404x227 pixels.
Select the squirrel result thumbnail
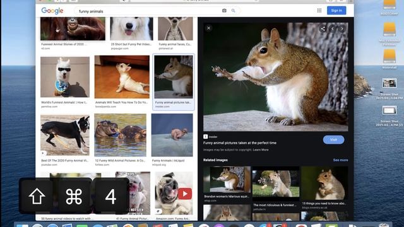174,77
